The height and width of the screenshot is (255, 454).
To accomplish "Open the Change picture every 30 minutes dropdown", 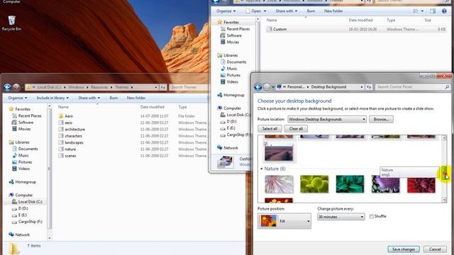I will [340, 217].
